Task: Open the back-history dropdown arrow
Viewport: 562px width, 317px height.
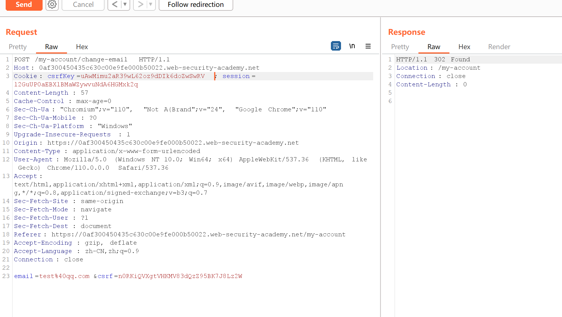Action: coord(124,4)
